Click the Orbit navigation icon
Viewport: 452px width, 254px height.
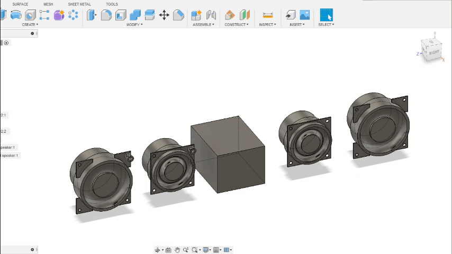coord(157,250)
